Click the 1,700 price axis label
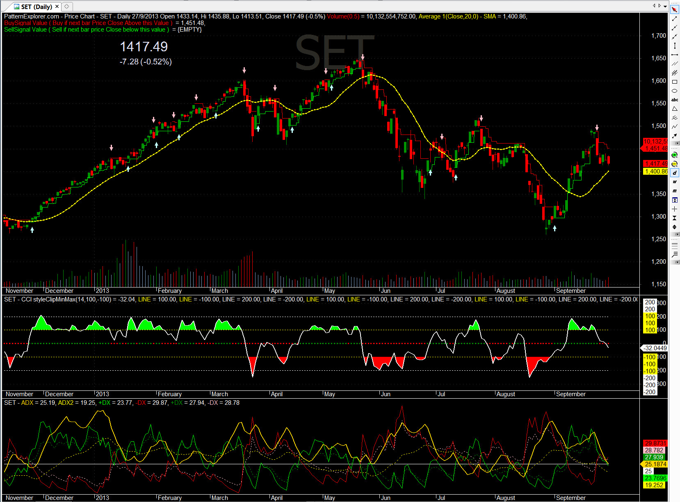 pos(659,36)
